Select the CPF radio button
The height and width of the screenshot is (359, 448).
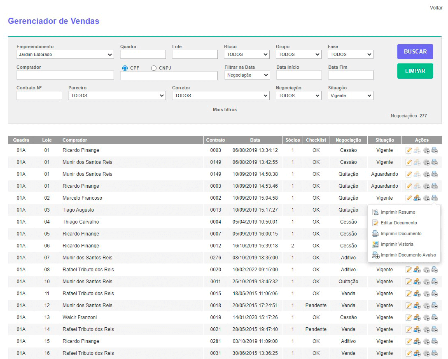(x=125, y=68)
